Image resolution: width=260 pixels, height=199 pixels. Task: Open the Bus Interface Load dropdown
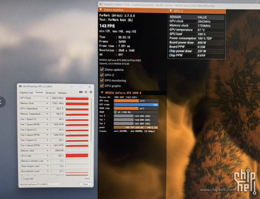(48, 171)
